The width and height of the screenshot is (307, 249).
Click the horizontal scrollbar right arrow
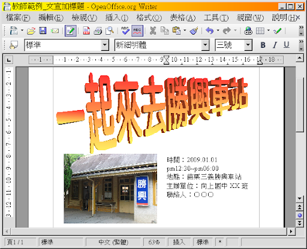[x=291, y=232]
